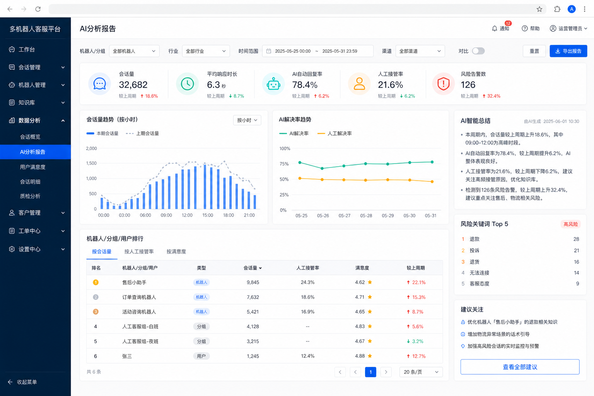Sort by 会话量 column header

click(253, 268)
